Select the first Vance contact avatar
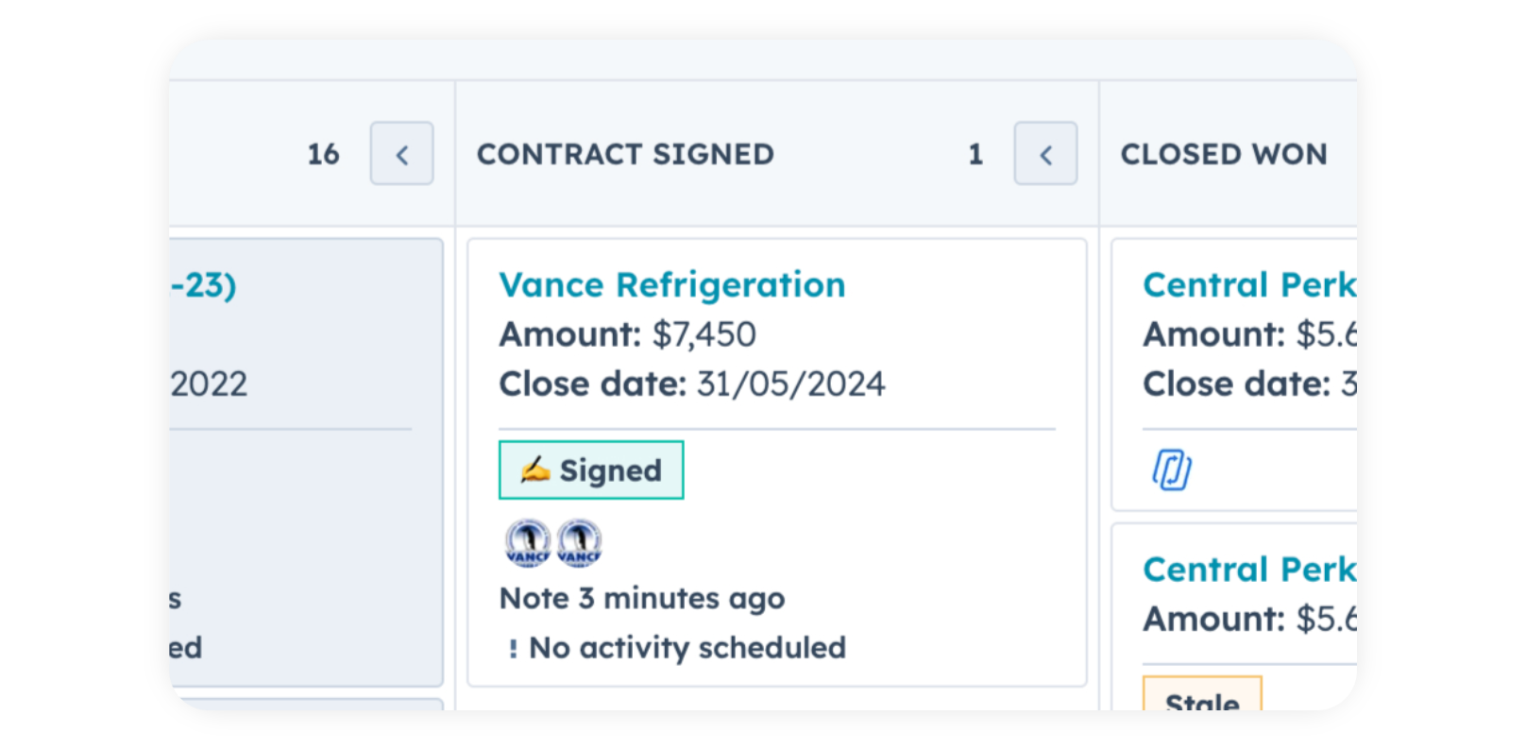Viewport: 1526px width, 750px height. click(x=528, y=543)
